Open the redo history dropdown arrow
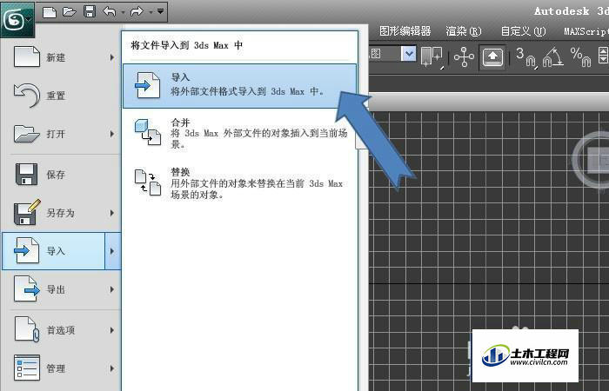Image resolution: width=609 pixels, height=391 pixels. coord(151,12)
